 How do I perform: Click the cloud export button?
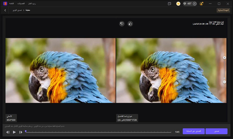coord(194,131)
